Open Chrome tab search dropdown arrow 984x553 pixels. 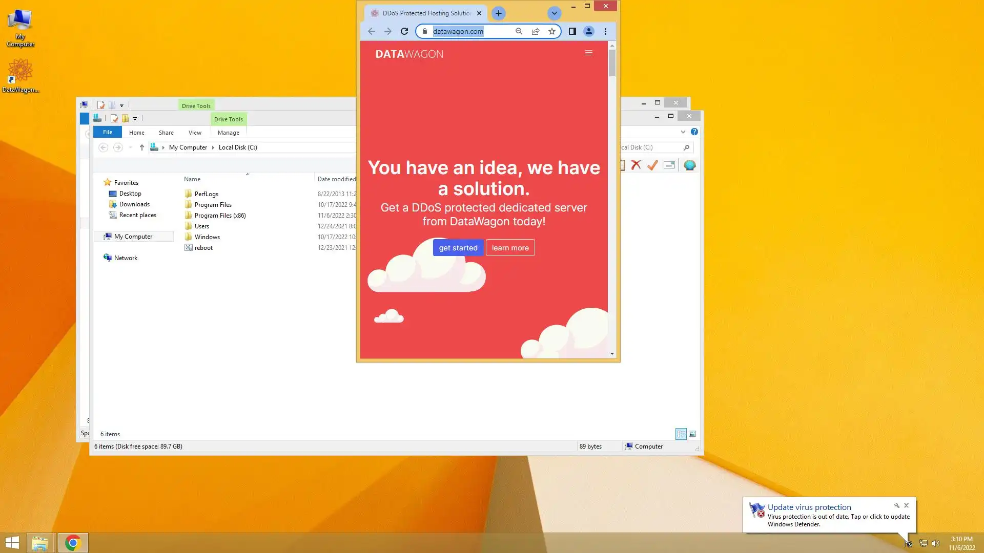coord(554,13)
